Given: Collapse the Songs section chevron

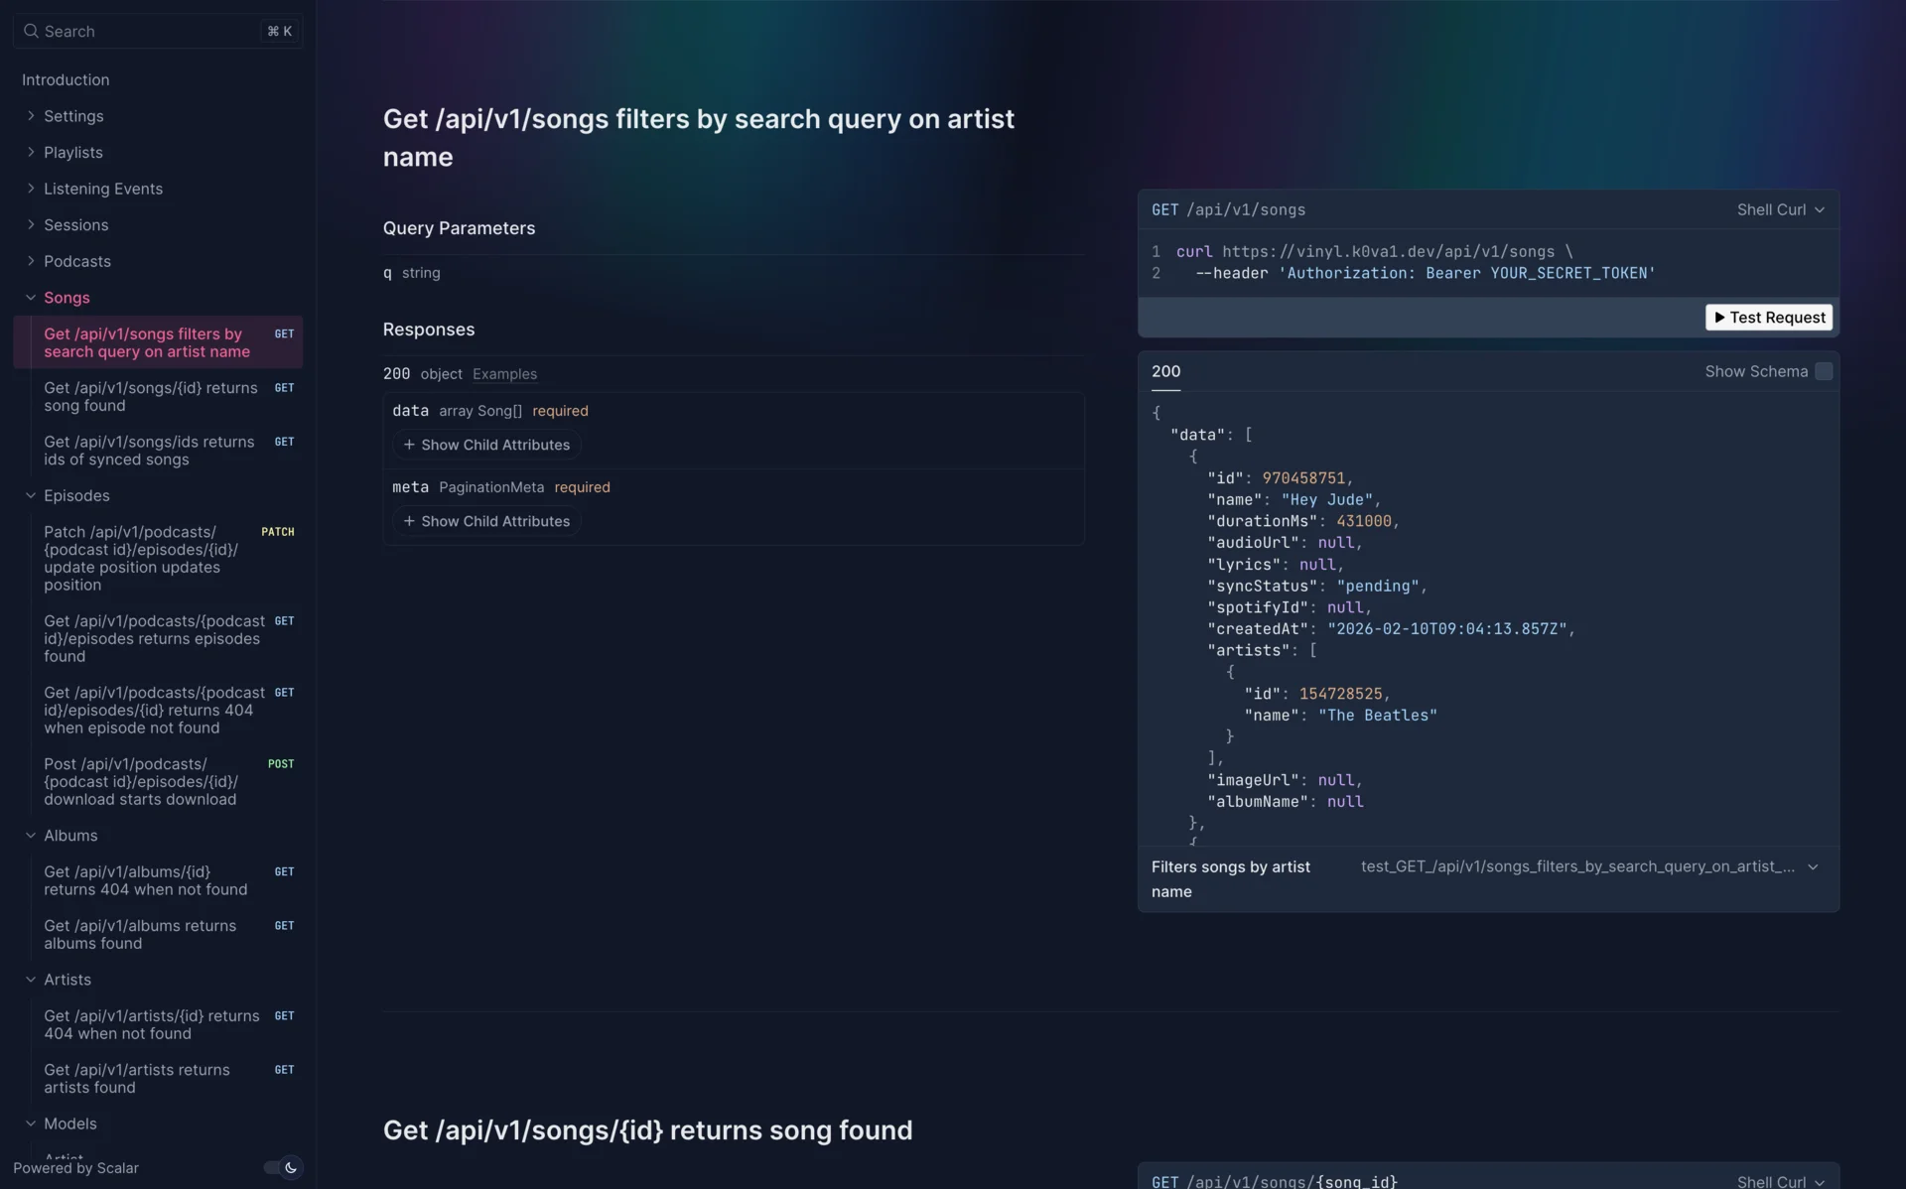Looking at the screenshot, I should pos(31,298).
